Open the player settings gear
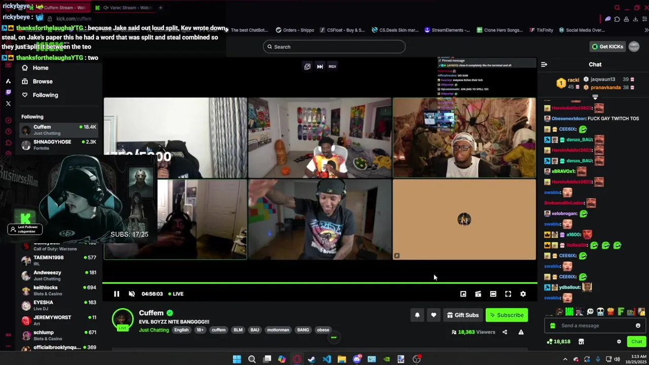 pyautogui.click(x=523, y=294)
